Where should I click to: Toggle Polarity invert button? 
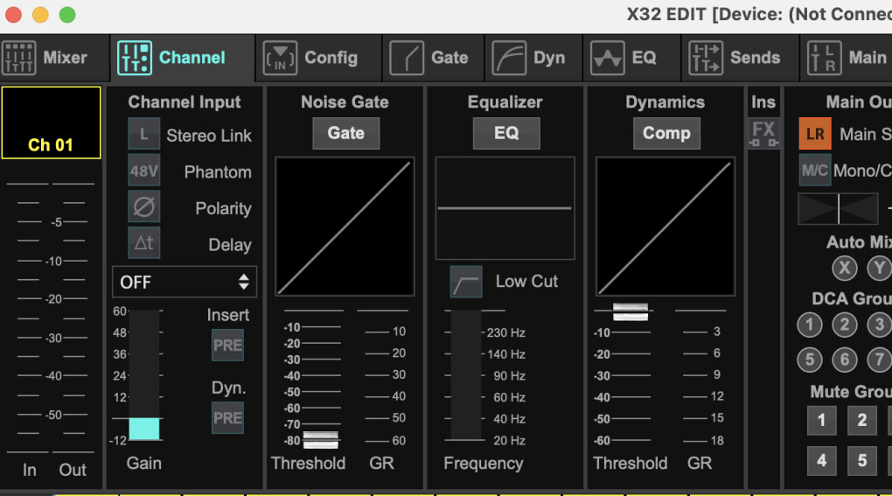coord(144,207)
